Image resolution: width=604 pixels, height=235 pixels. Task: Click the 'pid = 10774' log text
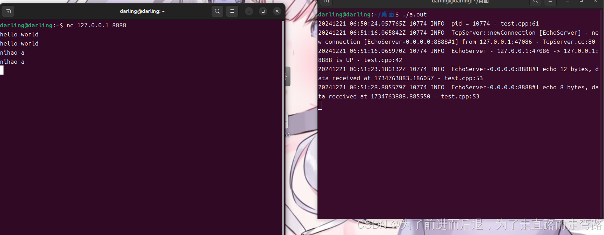471,23
